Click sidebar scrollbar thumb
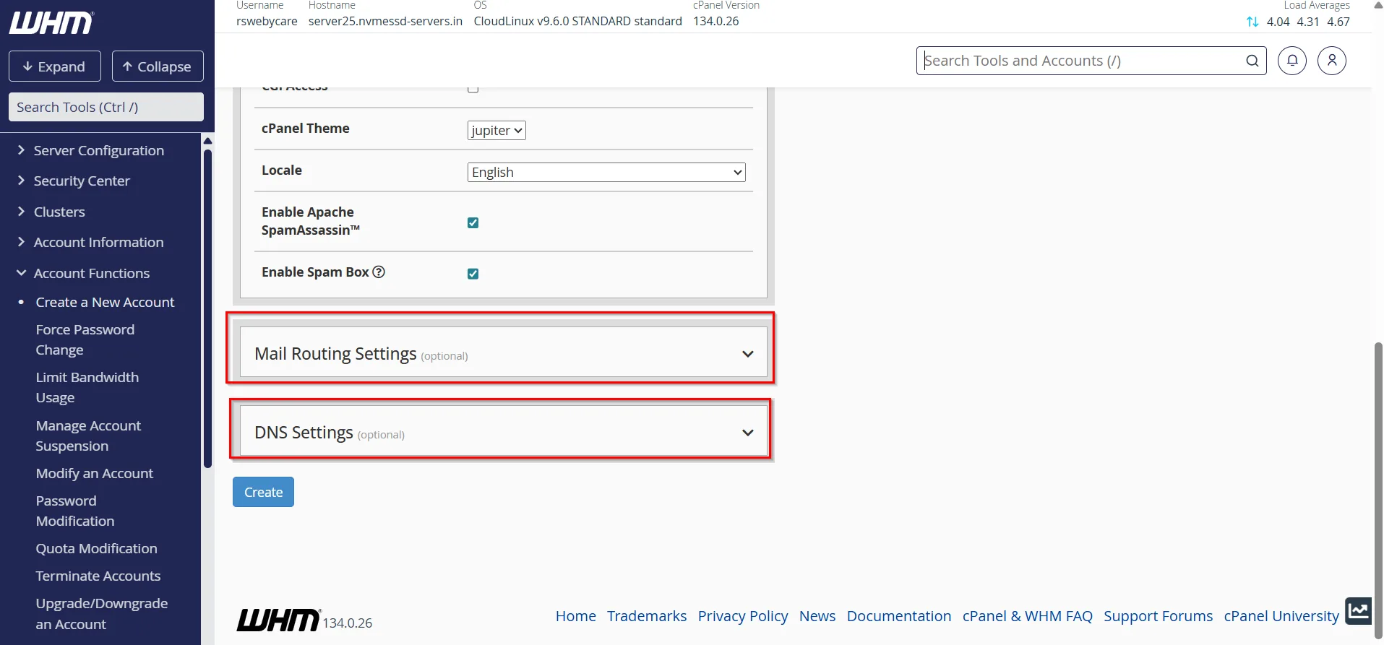The width and height of the screenshot is (1384, 645). (208, 307)
